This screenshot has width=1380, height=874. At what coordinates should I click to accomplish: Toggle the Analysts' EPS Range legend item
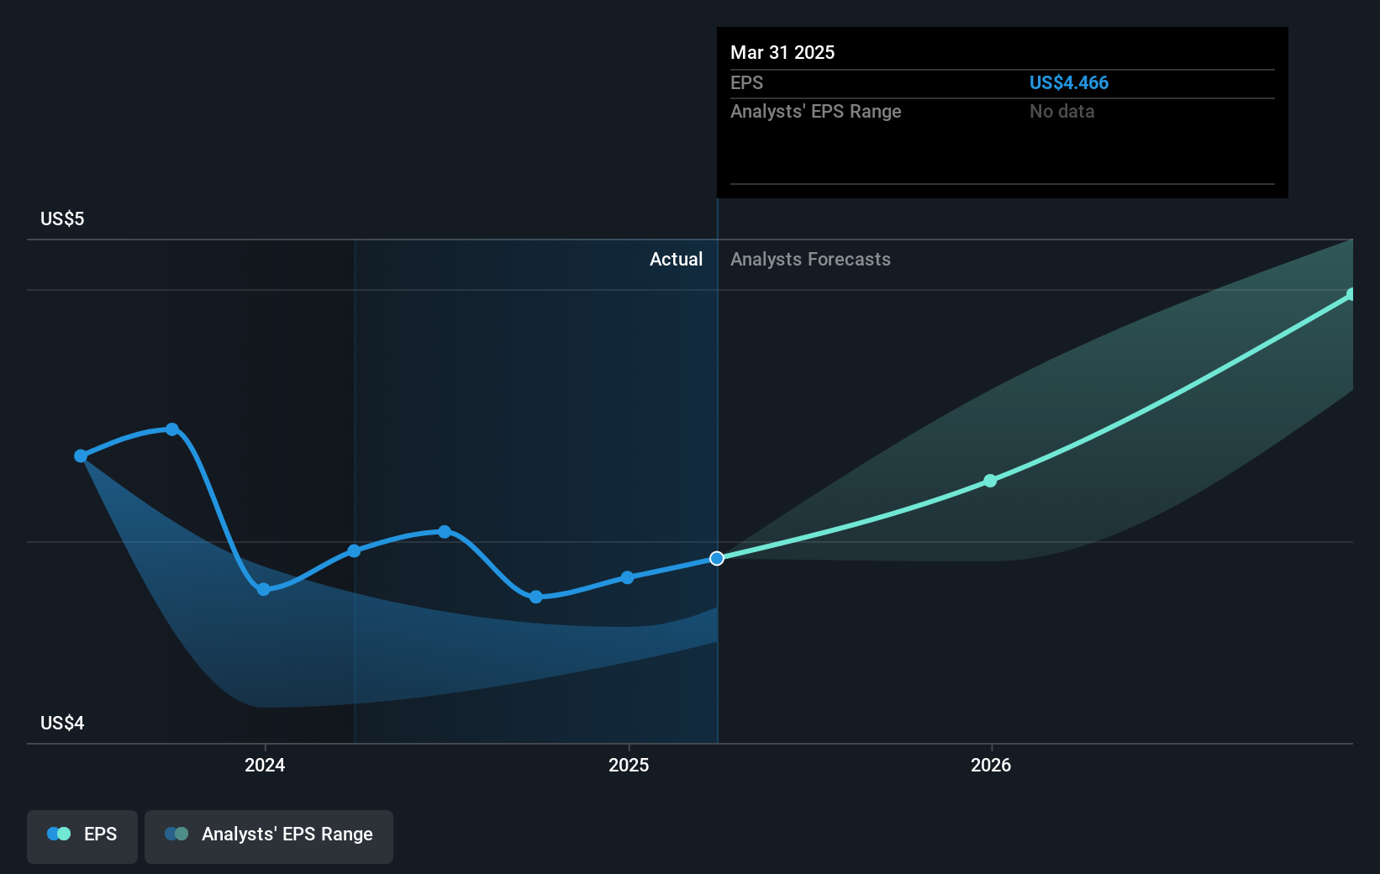tap(269, 835)
